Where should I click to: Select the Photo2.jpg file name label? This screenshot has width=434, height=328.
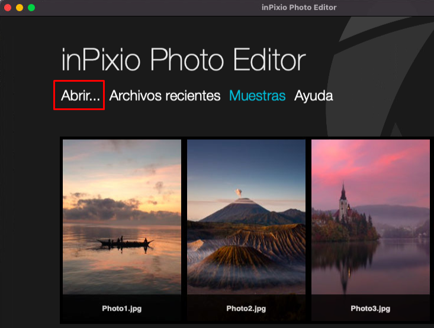pos(246,308)
